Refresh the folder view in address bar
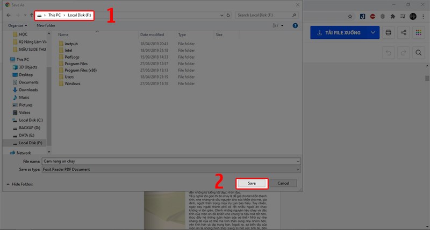Screen dimensions: 430x230 (230, 15)
